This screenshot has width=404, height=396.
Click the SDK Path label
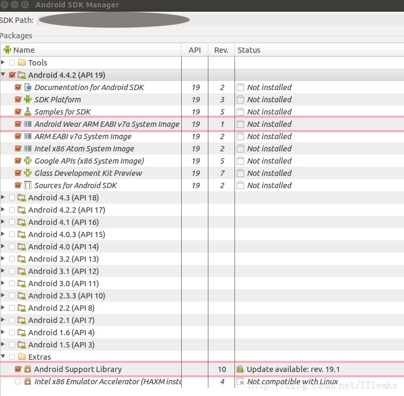coord(17,20)
